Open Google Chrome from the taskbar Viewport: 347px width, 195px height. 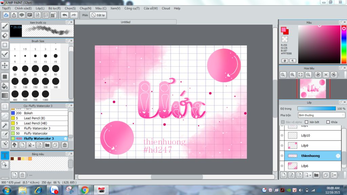click(x=84, y=190)
